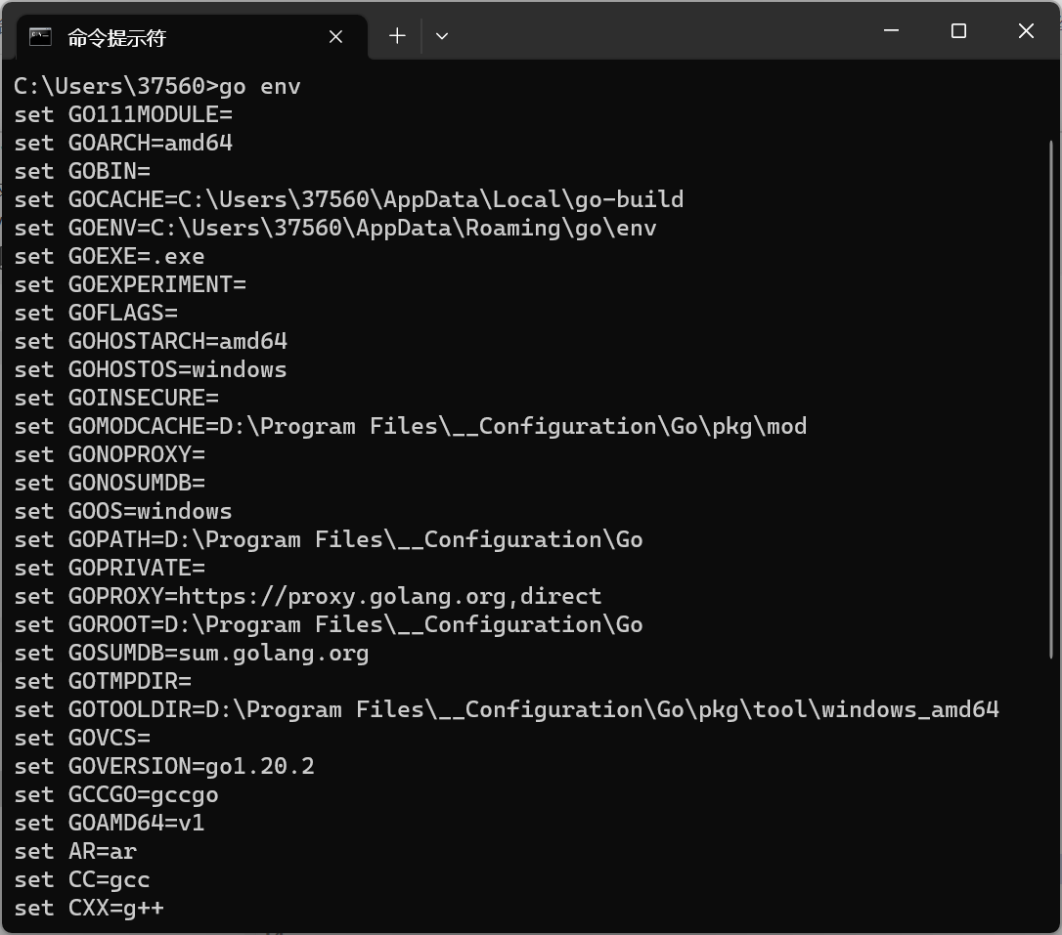Click the GCCGO=gccgo line
This screenshot has height=935, width=1062.
[114, 794]
